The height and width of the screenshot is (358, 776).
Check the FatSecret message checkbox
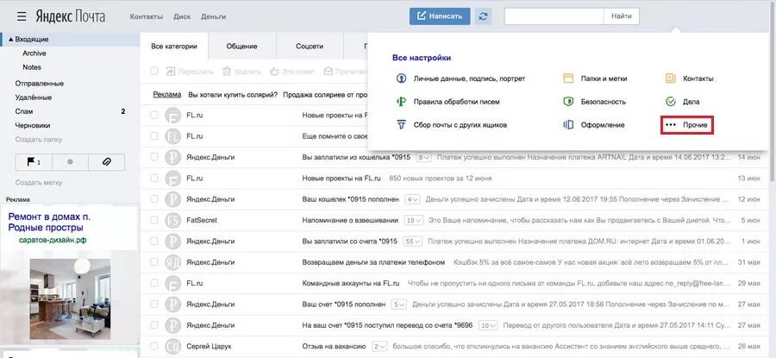(154, 220)
